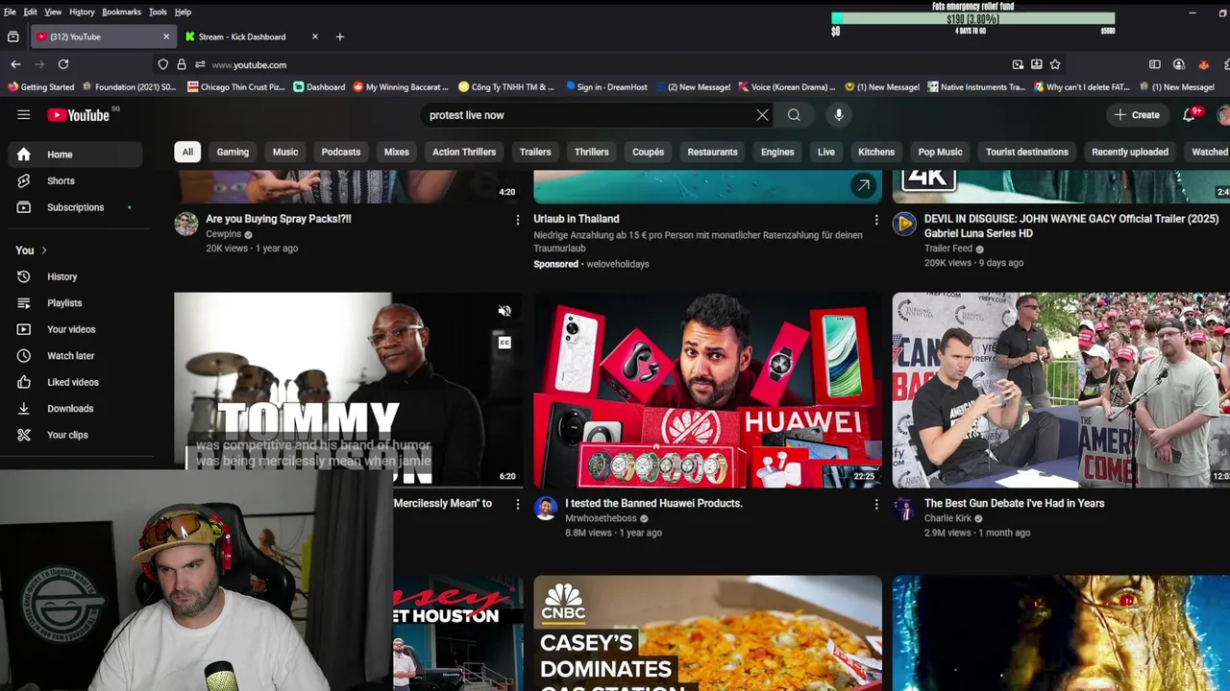Open the site security padlock info
1230x691 pixels.
pos(181,64)
